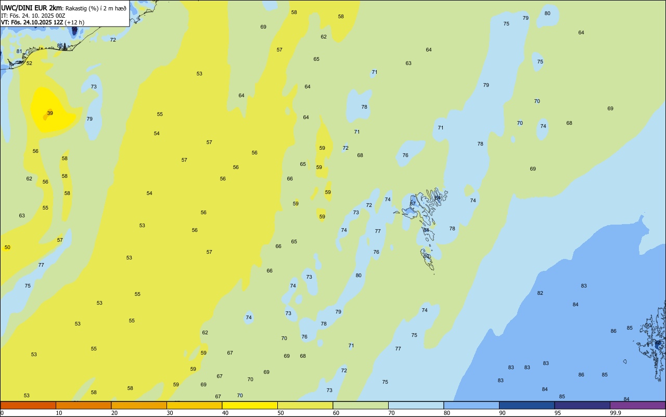Viewport: 666px width, 417px height.
Task: Select the 90–95 dark blue legend swatch
Action: click(527, 405)
